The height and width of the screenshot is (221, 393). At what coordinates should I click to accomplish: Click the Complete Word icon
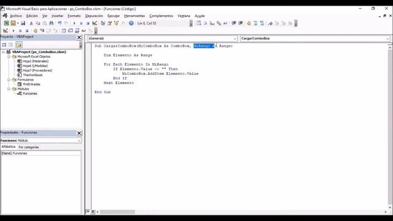[x=225, y=23]
